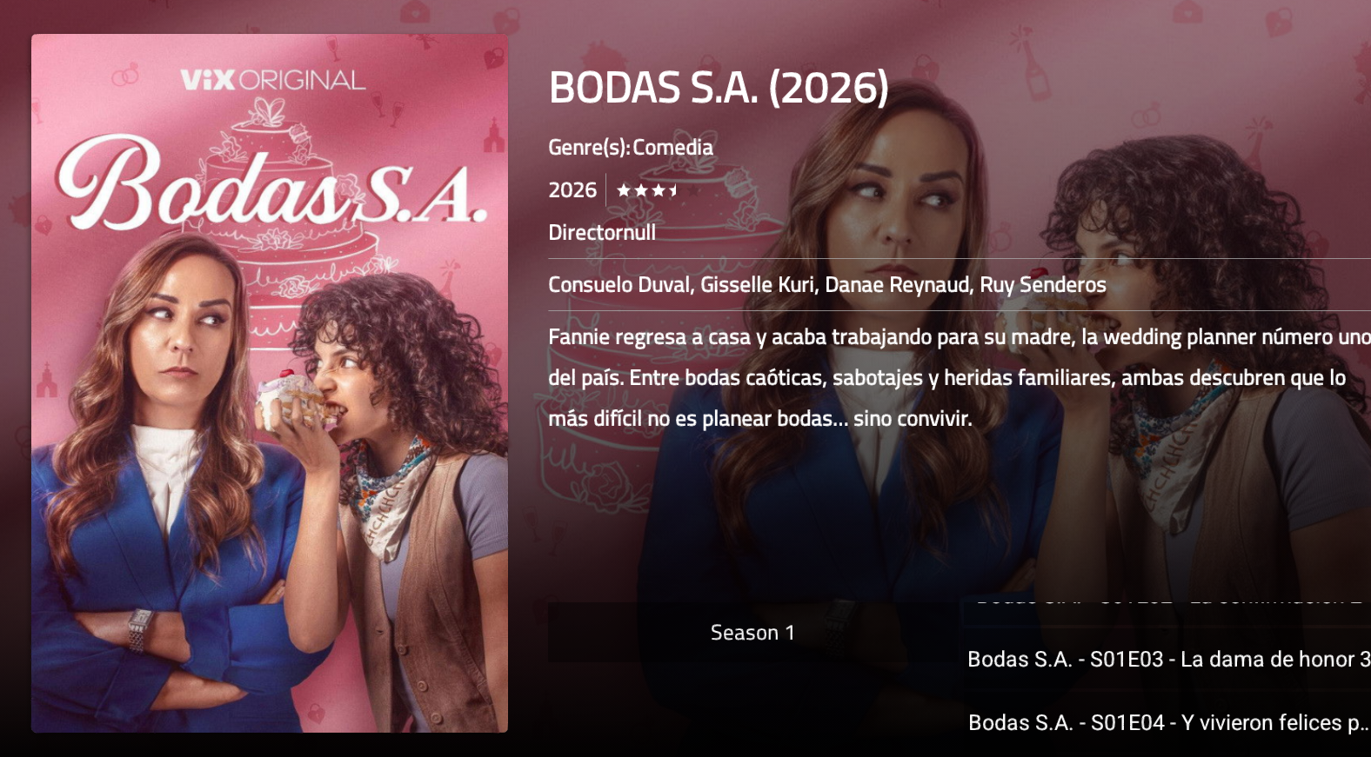The height and width of the screenshot is (757, 1371).
Task: Click the Bodas S.A. poster thumbnail
Action: click(x=270, y=383)
